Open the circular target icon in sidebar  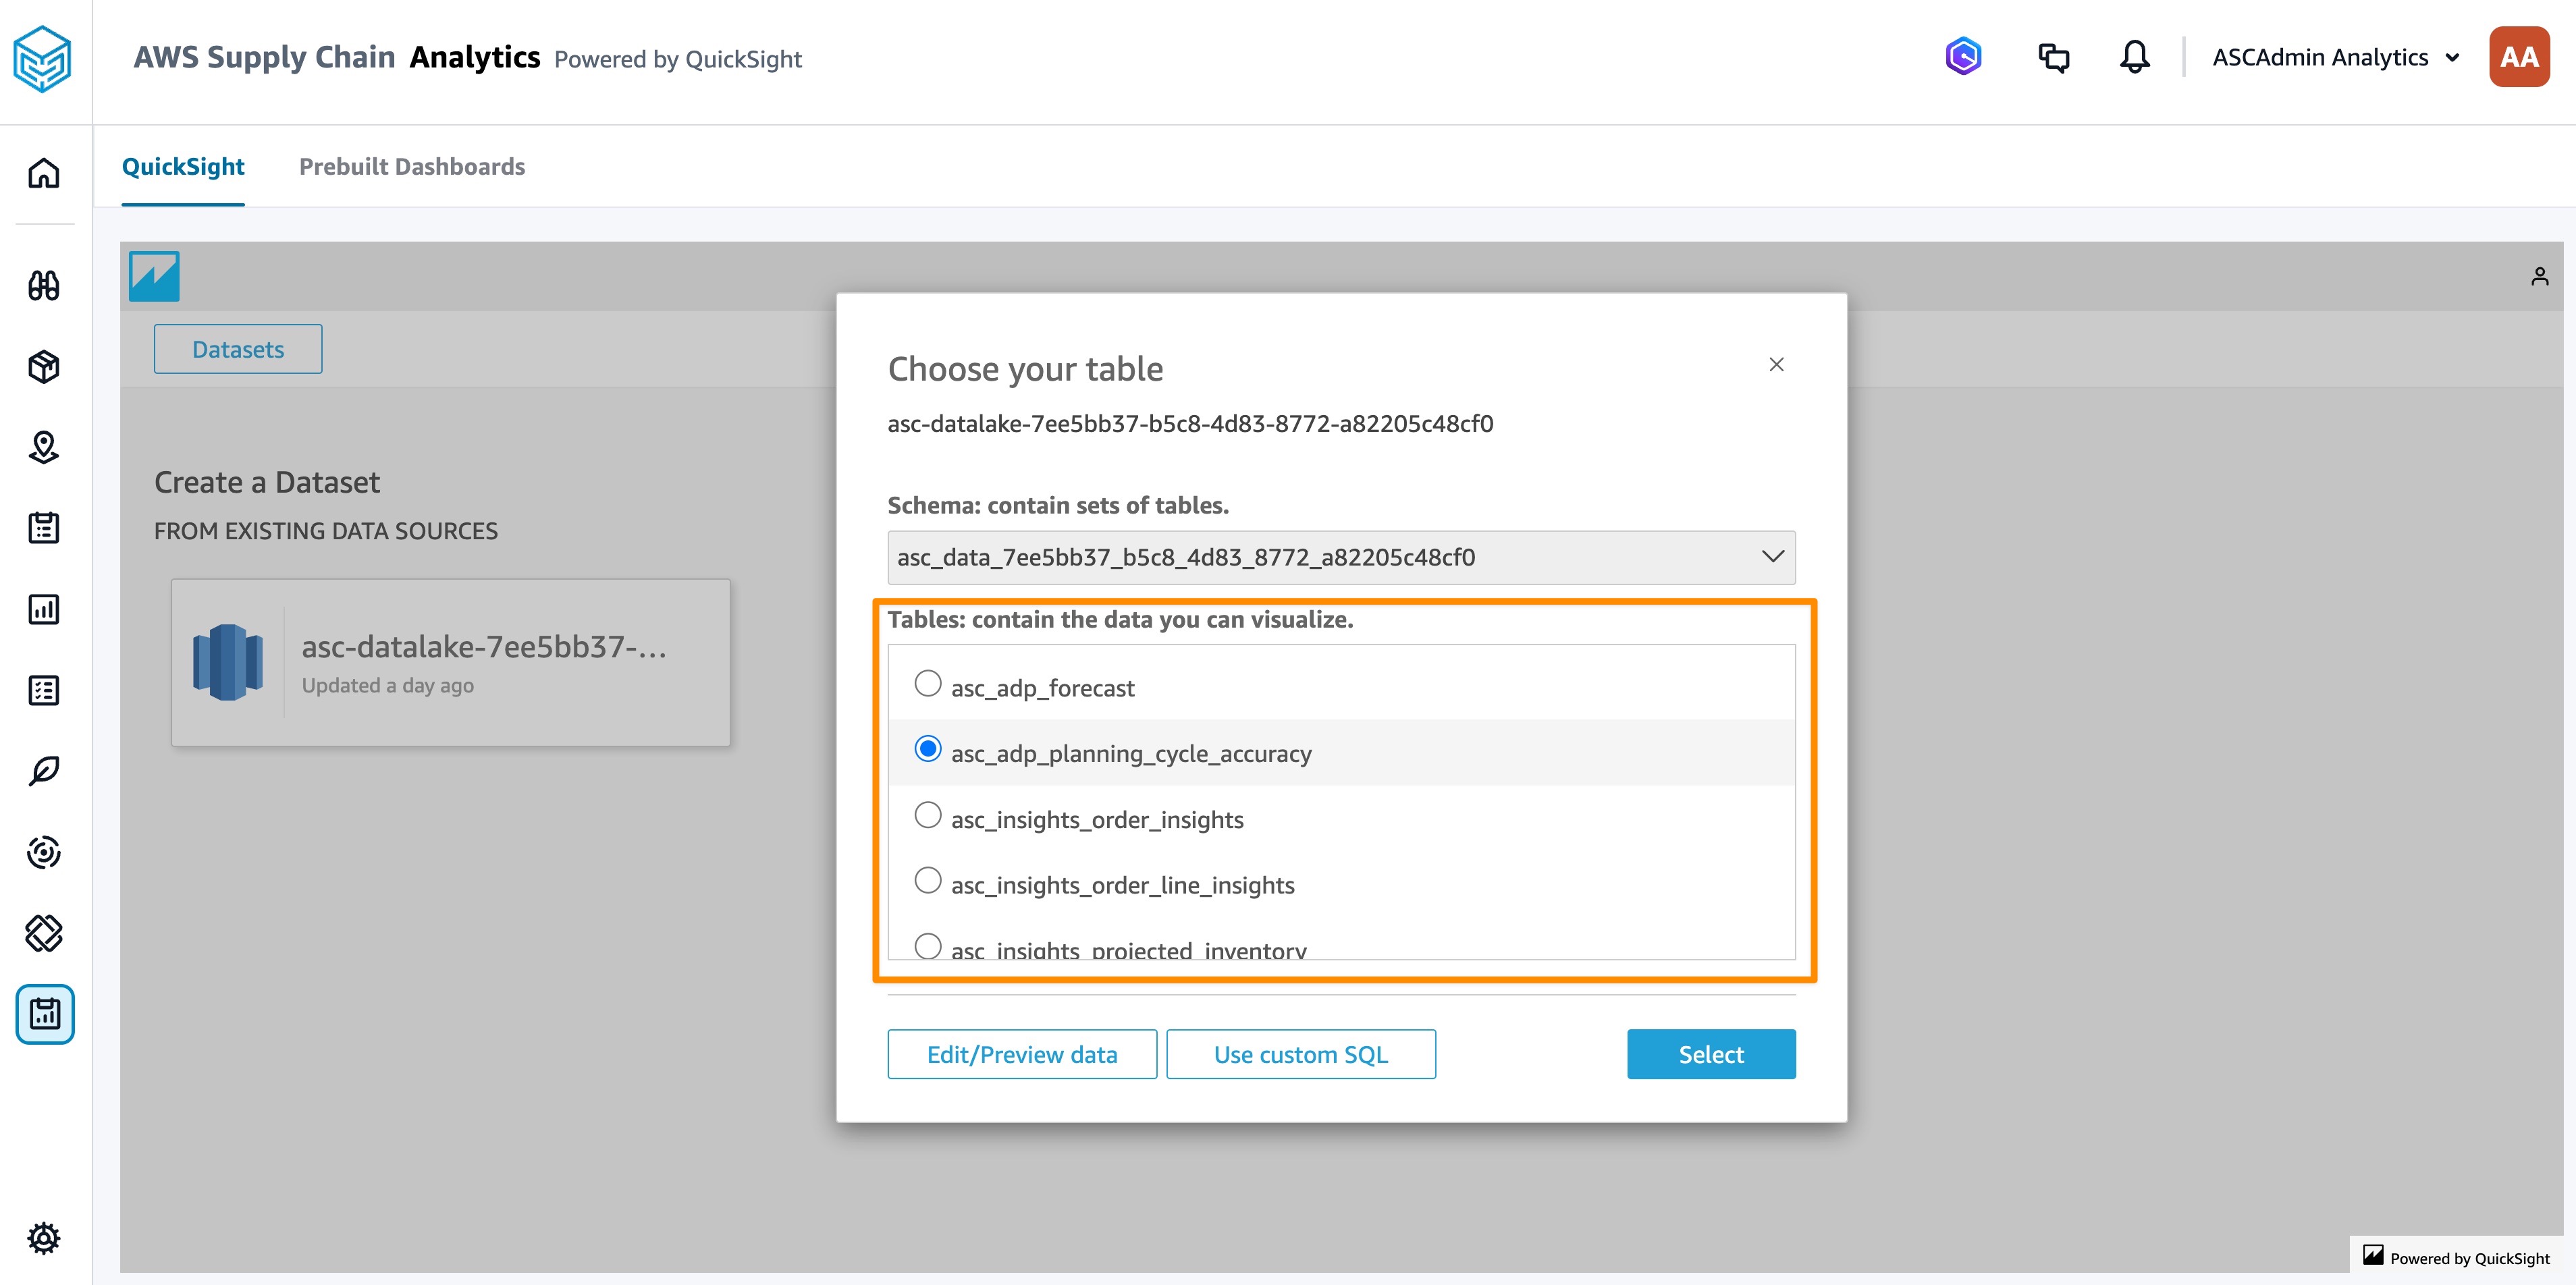coord(44,852)
